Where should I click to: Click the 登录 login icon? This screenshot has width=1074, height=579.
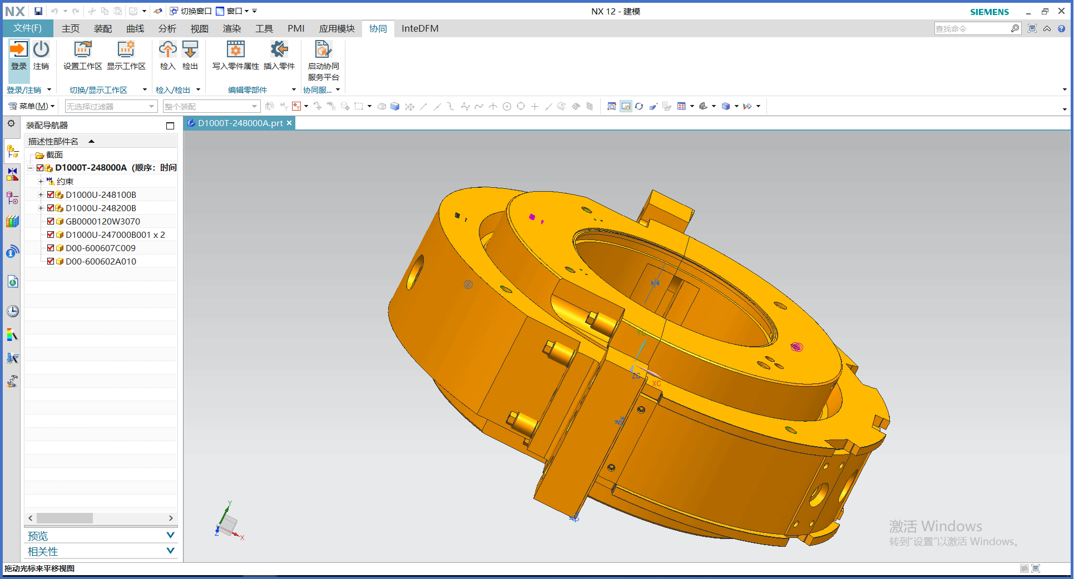tap(19, 55)
